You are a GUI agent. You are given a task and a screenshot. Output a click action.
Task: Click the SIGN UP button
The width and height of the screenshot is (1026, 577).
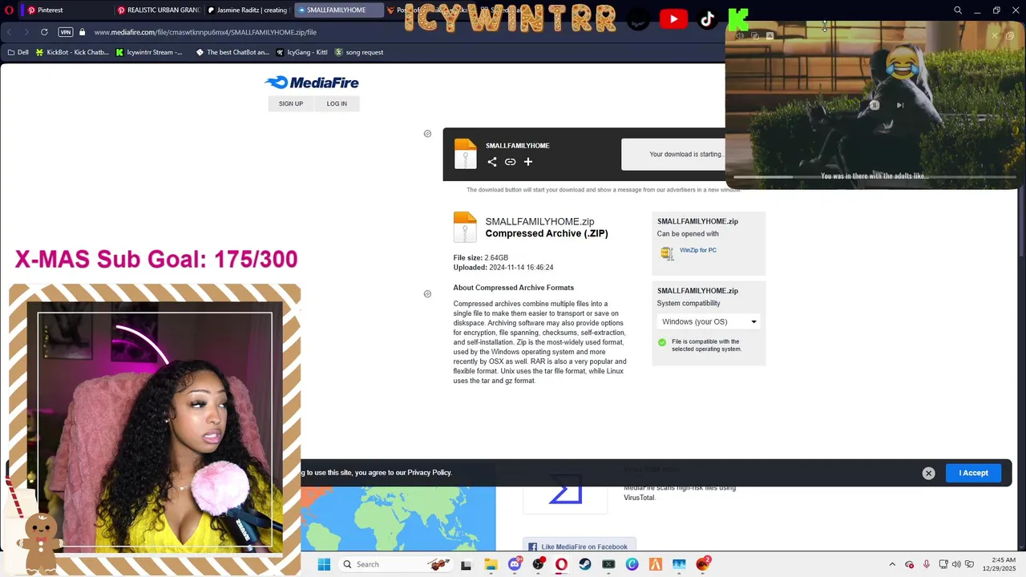[x=291, y=103]
